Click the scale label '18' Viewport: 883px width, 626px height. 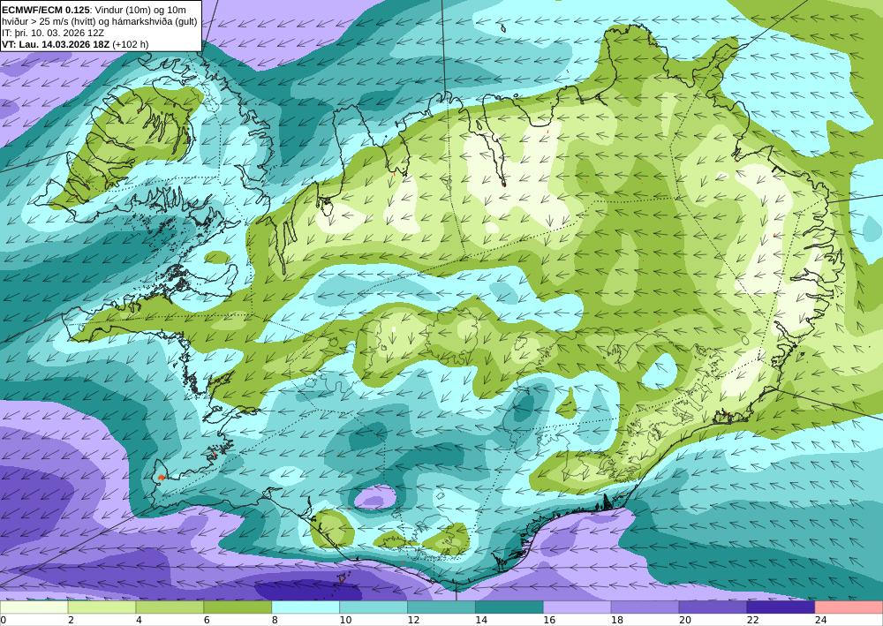coord(616,620)
